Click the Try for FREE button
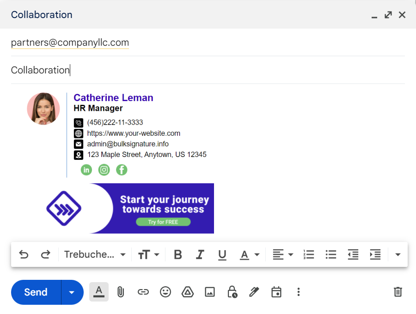The height and width of the screenshot is (314, 416). pos(163,222)
